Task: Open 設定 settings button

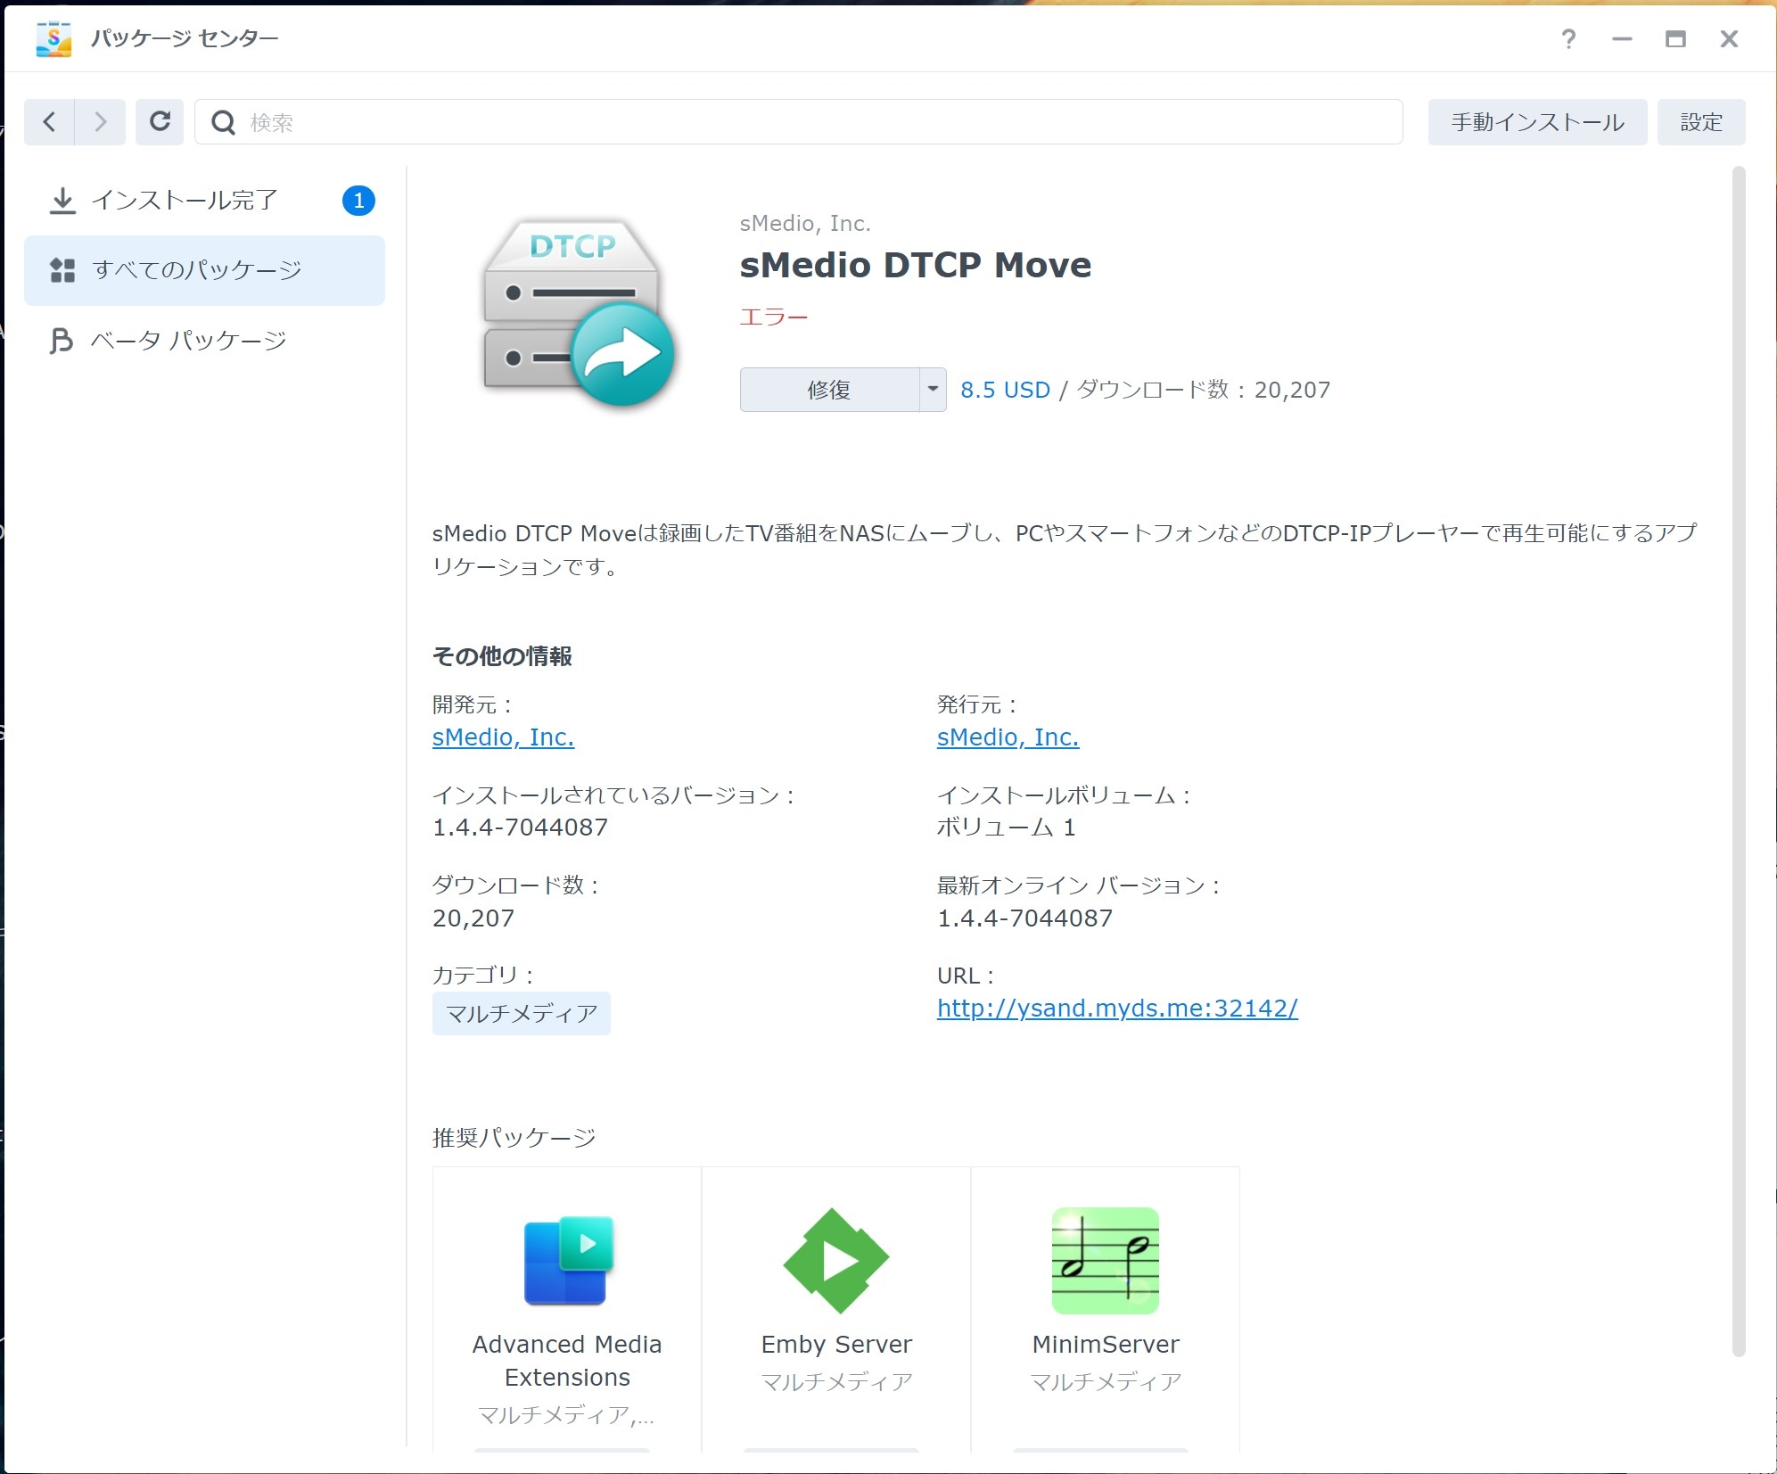Action: click(1700, 122)
